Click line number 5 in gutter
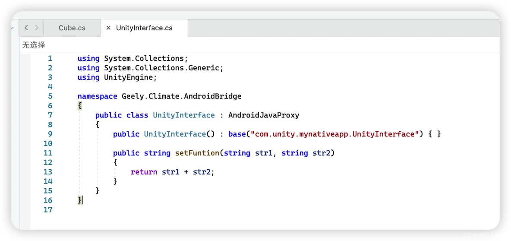The image size is (511, 241). pyautogui.click(x=50, y=96)
